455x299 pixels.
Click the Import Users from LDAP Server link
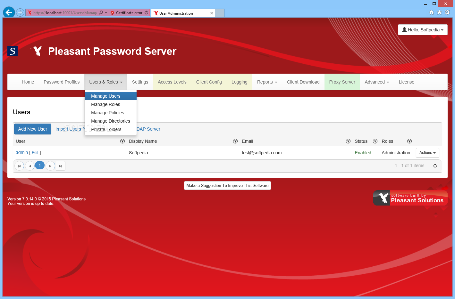[x=148, y=129]
